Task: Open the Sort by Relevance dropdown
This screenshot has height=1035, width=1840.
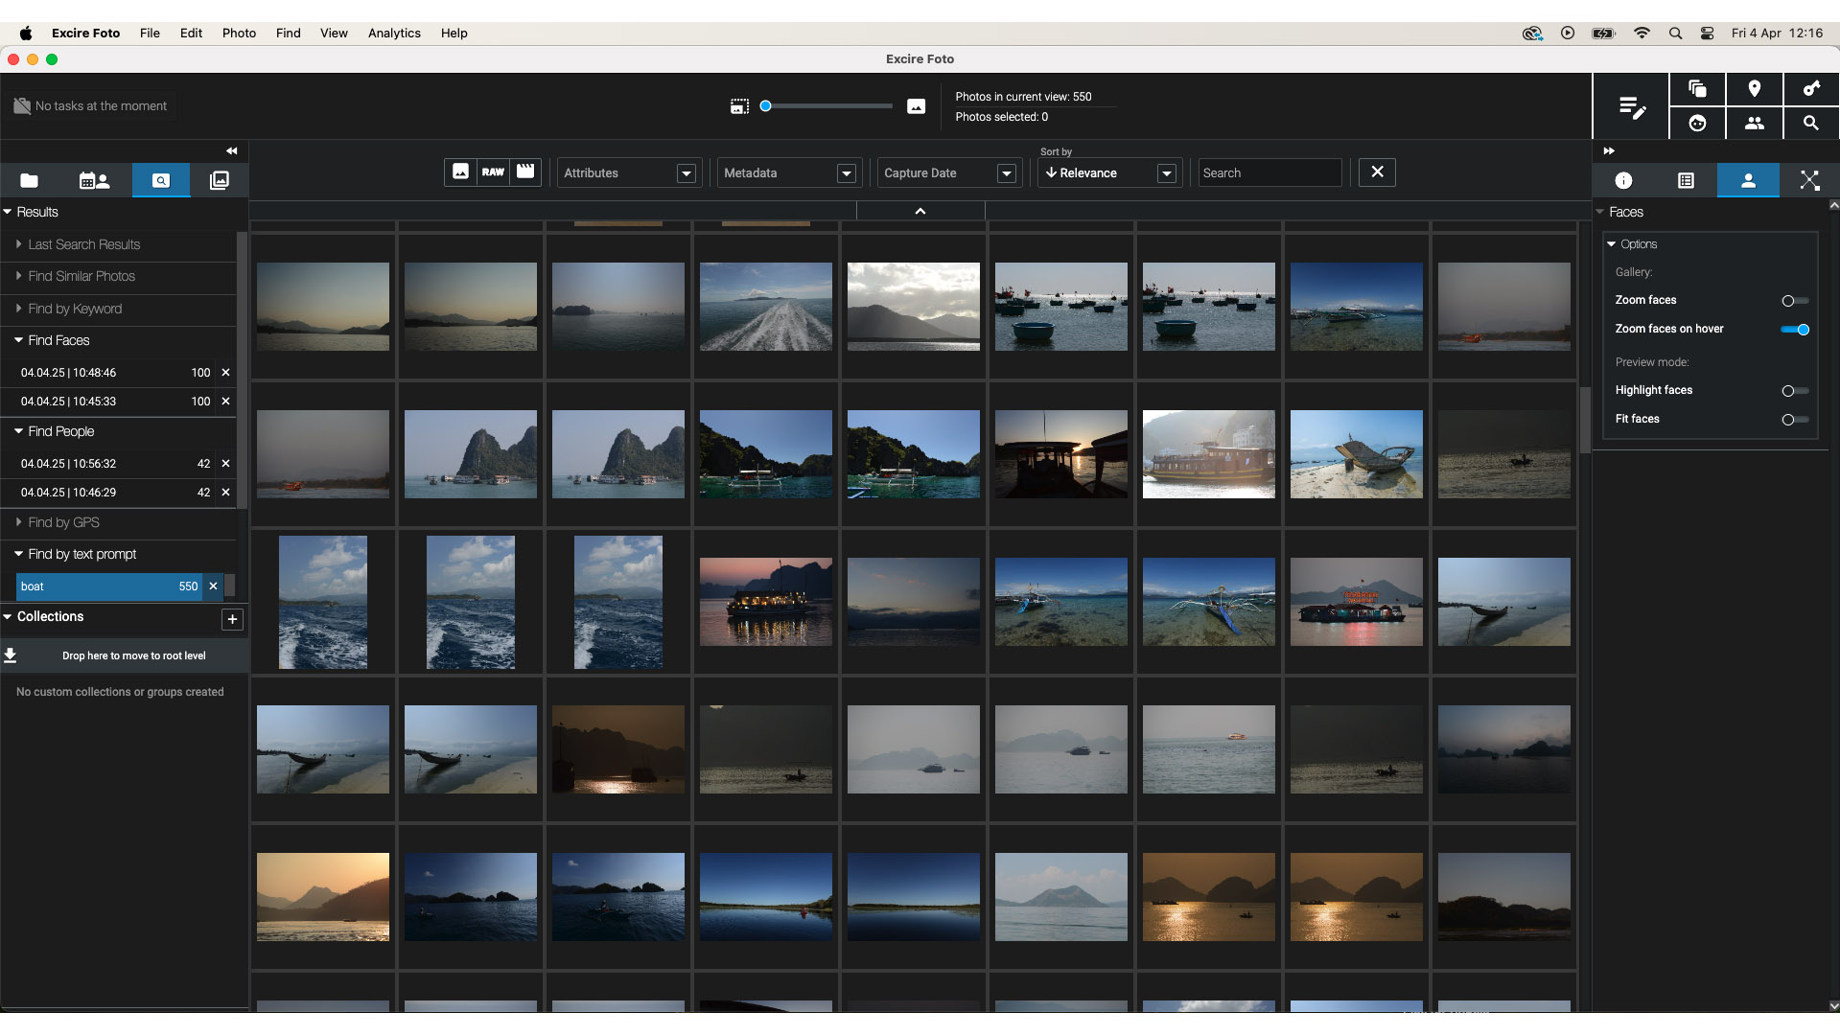Action: (1109, 172)
